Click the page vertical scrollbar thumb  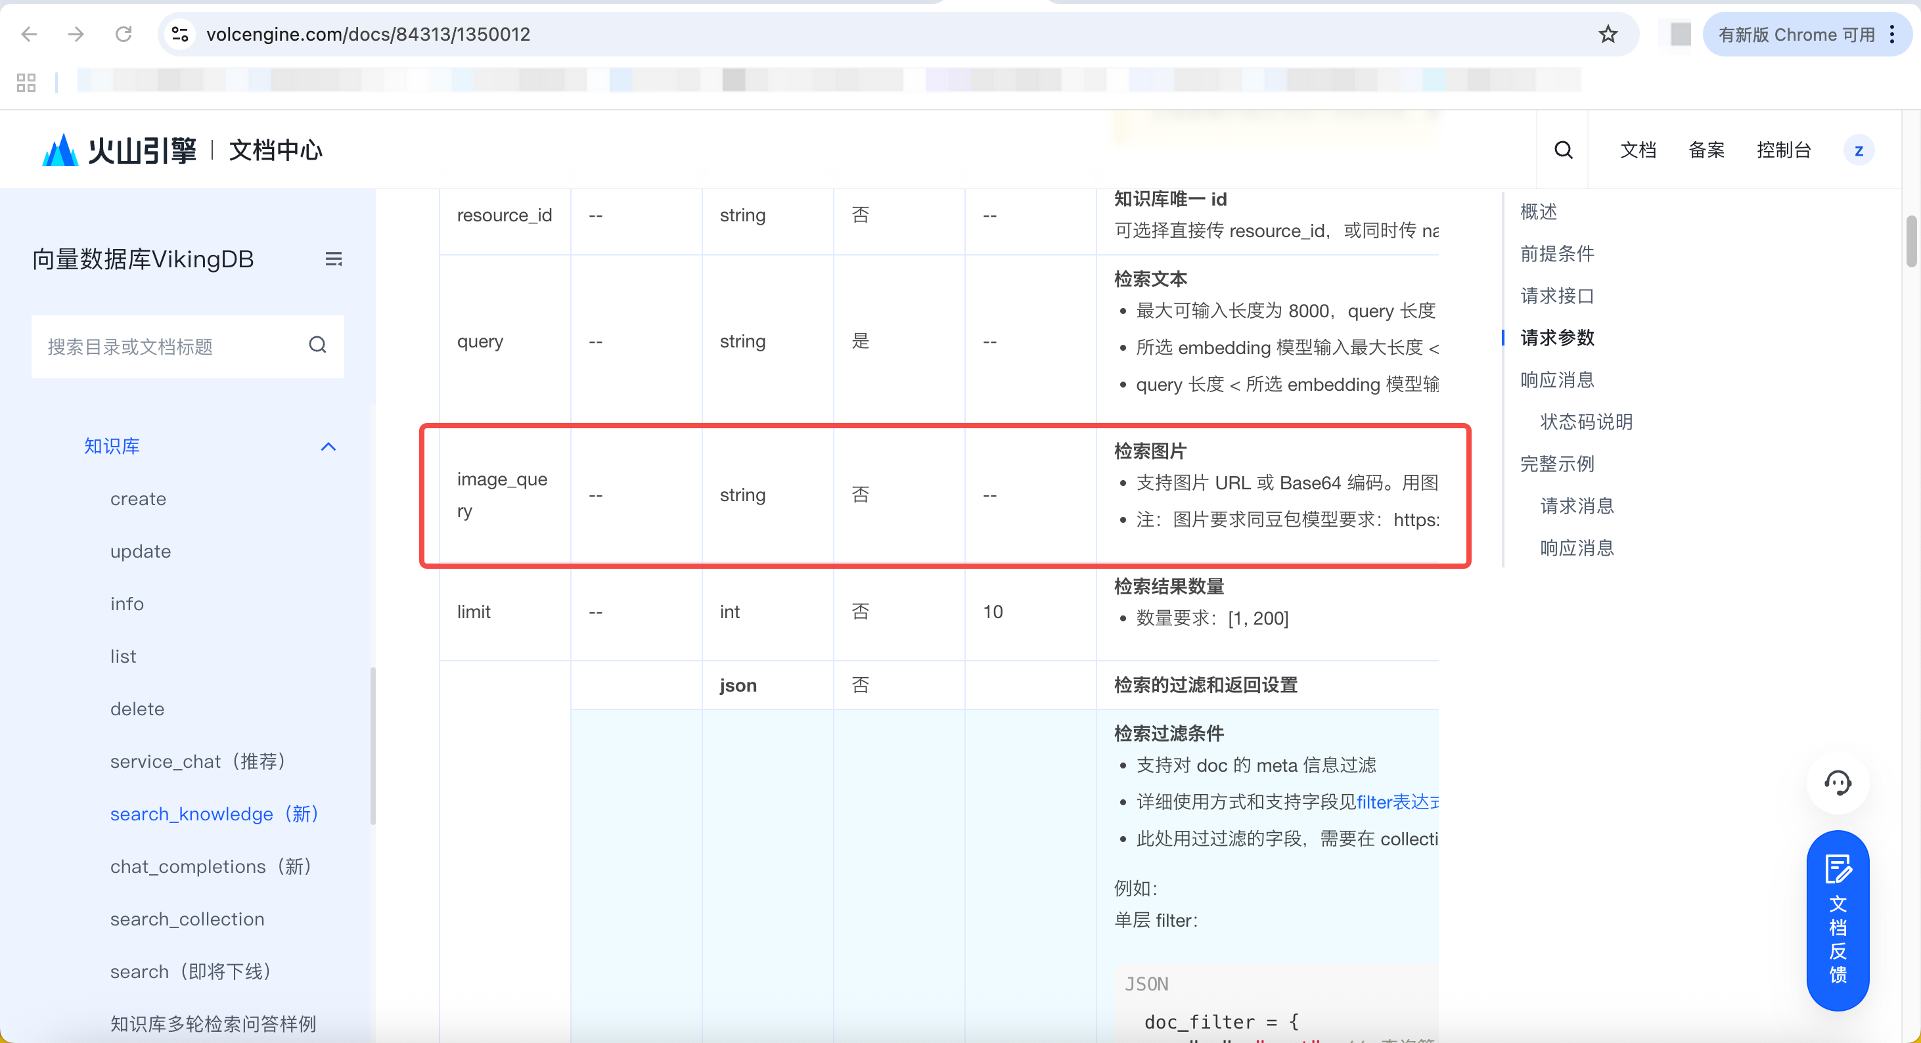pyautogui.click(x=1911, y=241)
